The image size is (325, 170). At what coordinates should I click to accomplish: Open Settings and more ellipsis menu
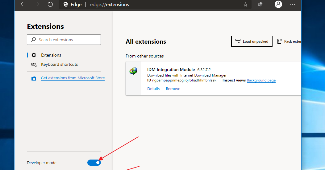click(x=293, y=4)
